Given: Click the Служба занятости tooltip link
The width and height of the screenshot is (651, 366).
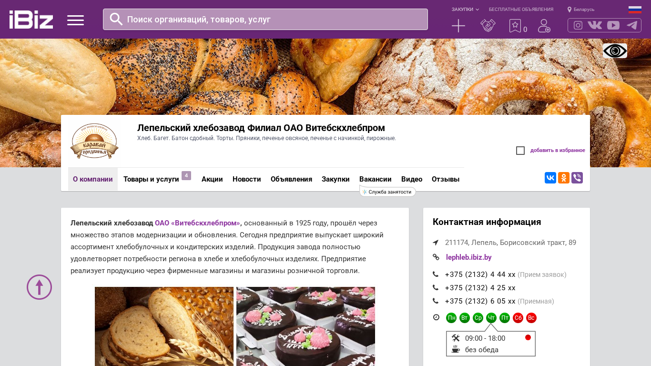Looking at the screenshot, I should (x=387, y=192).
